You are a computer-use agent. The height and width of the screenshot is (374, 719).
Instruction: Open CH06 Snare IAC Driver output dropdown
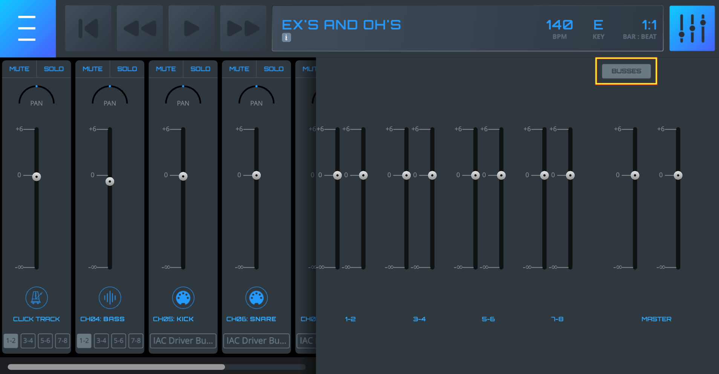(x=256, y=340)
